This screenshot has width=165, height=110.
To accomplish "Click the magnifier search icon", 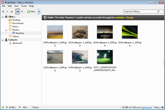I will (158, 11).
